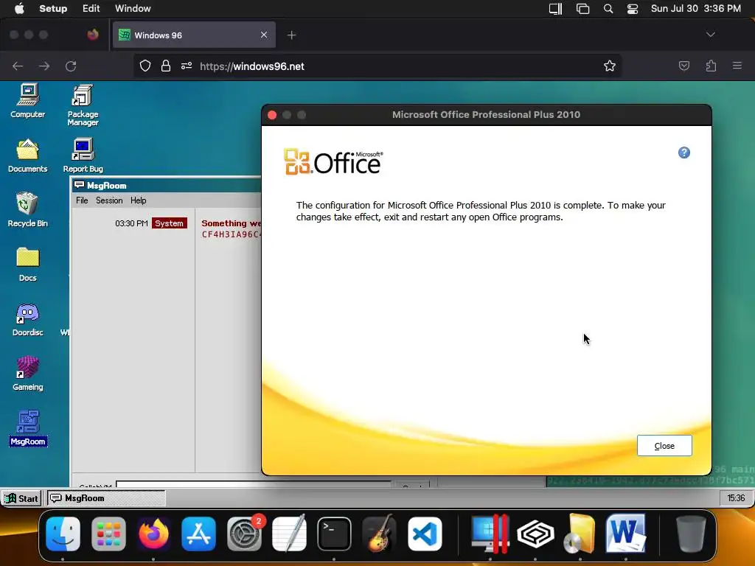Launch the Doordisc shortcut
This screenshot has width=755, height=566.
(27, 319)
